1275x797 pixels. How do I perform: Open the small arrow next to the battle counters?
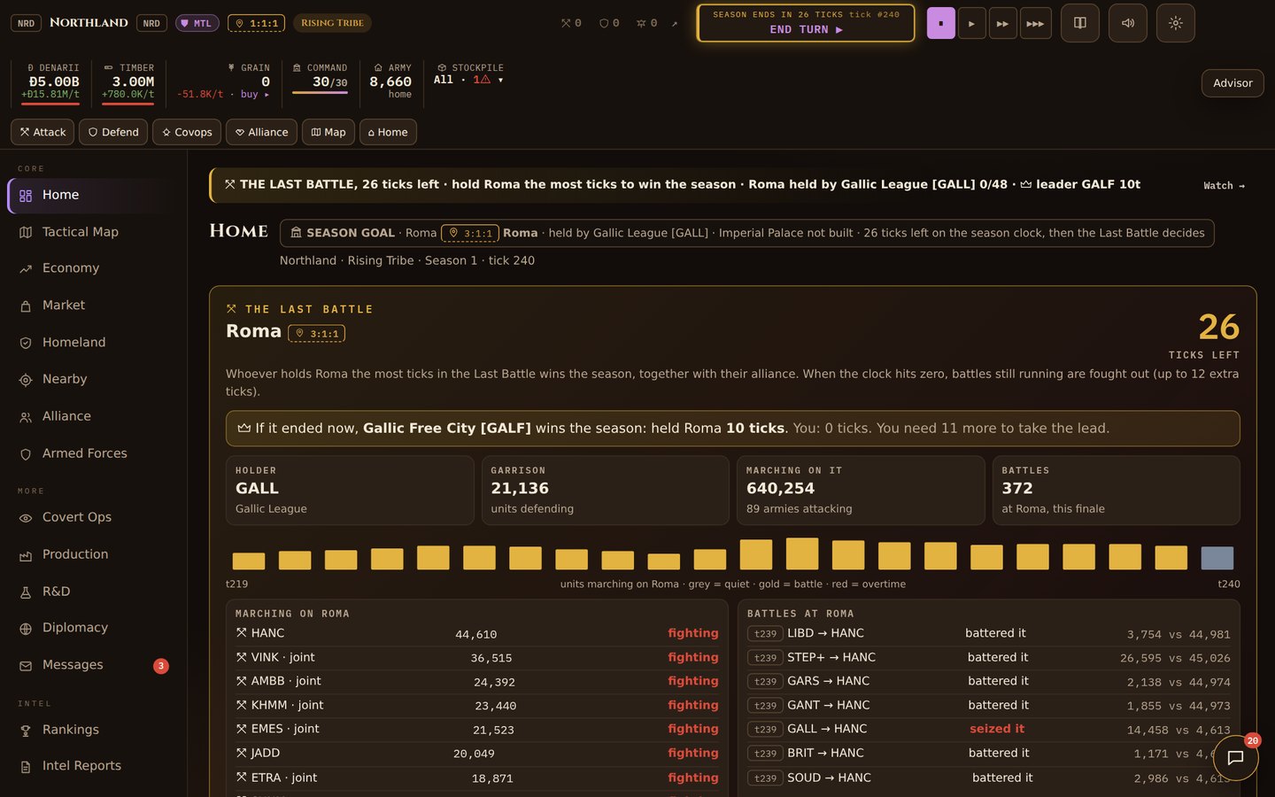point(675,24)
